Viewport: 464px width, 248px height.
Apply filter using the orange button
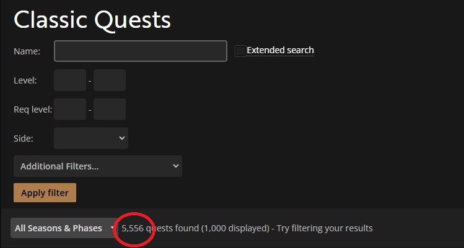45,193
